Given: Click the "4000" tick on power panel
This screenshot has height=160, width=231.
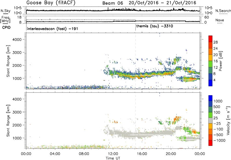Looking at the screenshot, I should [x=17, y=40].
